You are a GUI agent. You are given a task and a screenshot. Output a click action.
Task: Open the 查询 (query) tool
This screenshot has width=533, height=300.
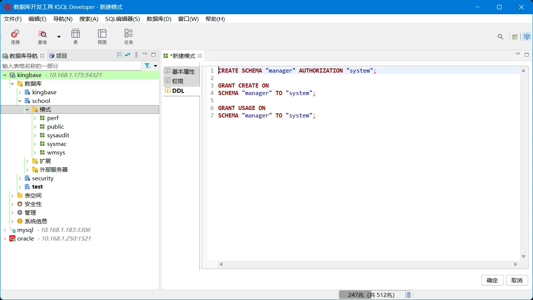[42, 36]
